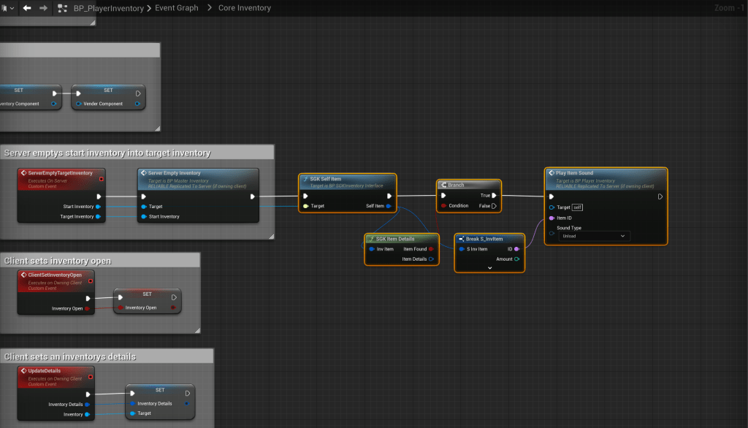Click Core Inventory in the breadcrumb
Screen dimensions: 748x428
[x=244, y=8]
